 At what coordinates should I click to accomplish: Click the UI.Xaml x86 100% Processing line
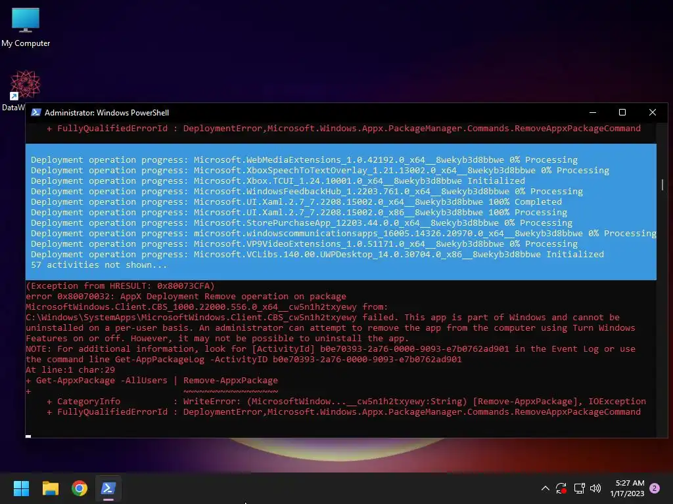click(x=299, y=212)
